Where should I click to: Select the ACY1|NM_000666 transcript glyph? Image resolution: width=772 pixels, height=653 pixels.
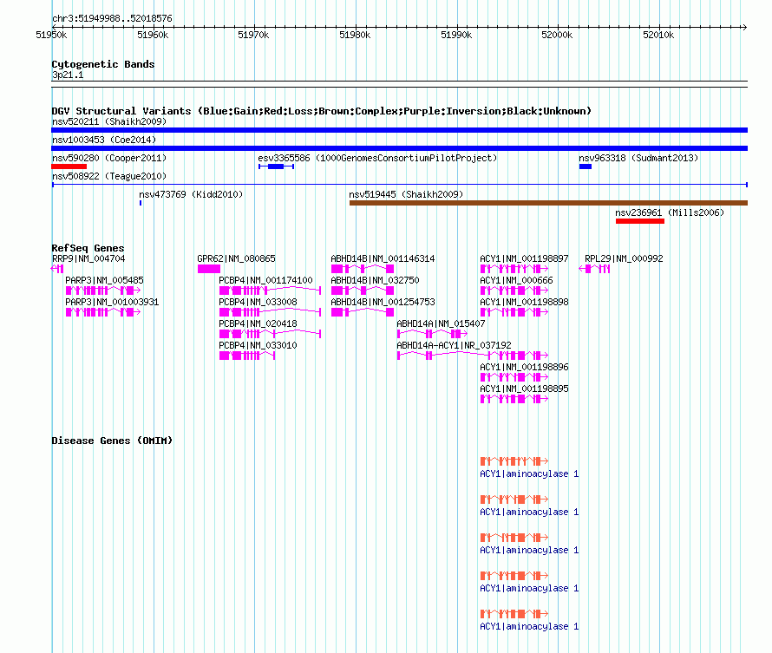pyautogui.click(x=514, y=291)
